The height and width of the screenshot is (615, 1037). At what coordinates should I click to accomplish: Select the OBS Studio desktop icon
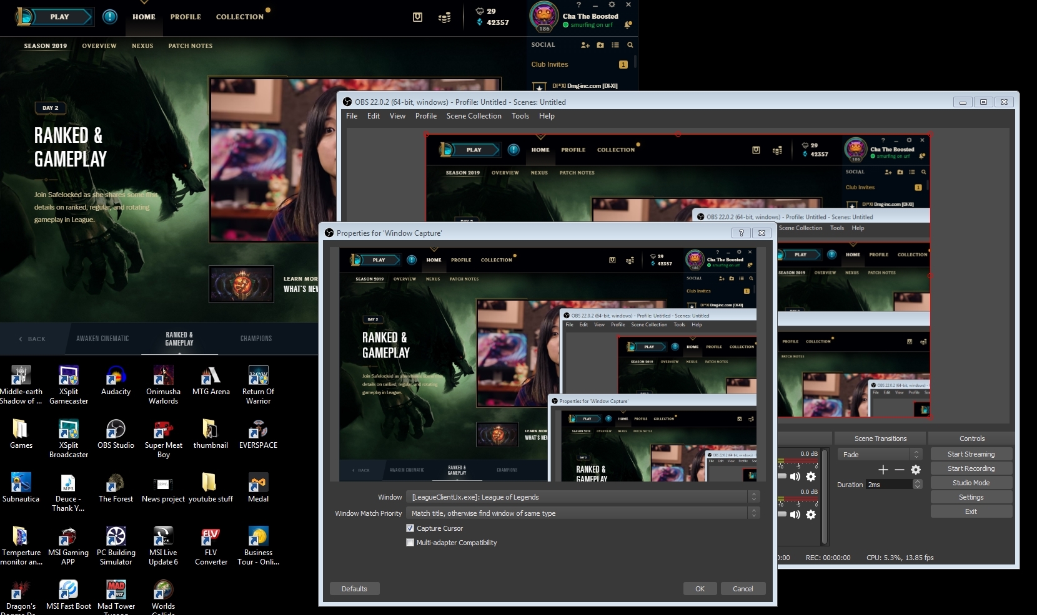coord(116,434)
